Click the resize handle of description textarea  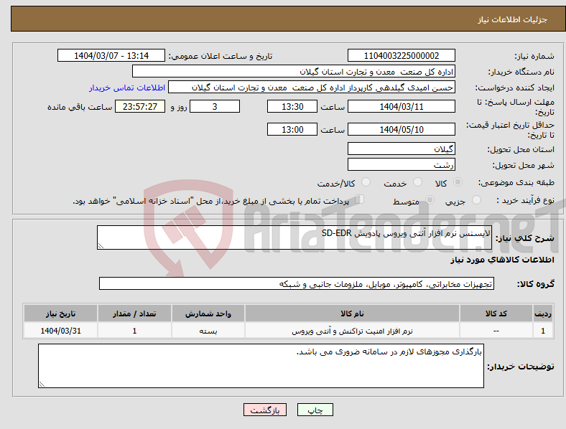[x=101, y=246]
